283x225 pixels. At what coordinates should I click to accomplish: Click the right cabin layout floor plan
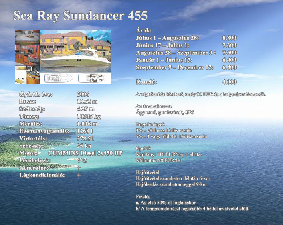pyautogui.click(x=91, y=78)
